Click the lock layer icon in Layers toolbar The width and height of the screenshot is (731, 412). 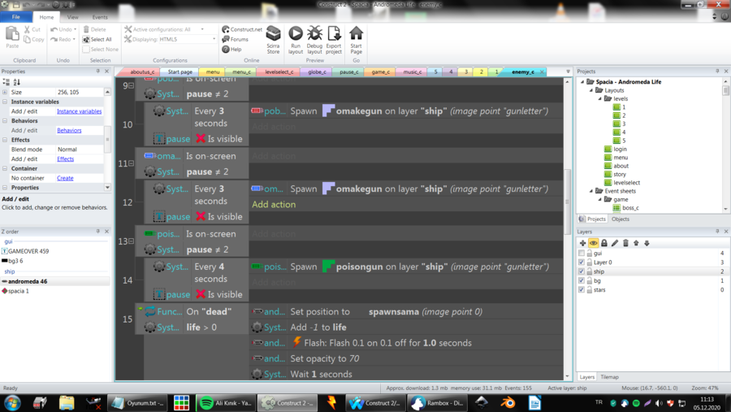click(604, 243)
